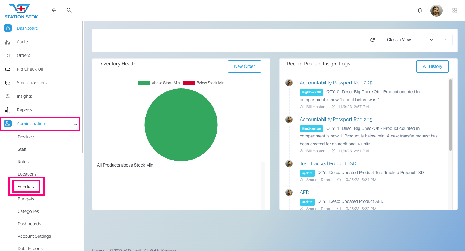Open user profile avatar menu
The image size is (465, 251).
[436, 11]
